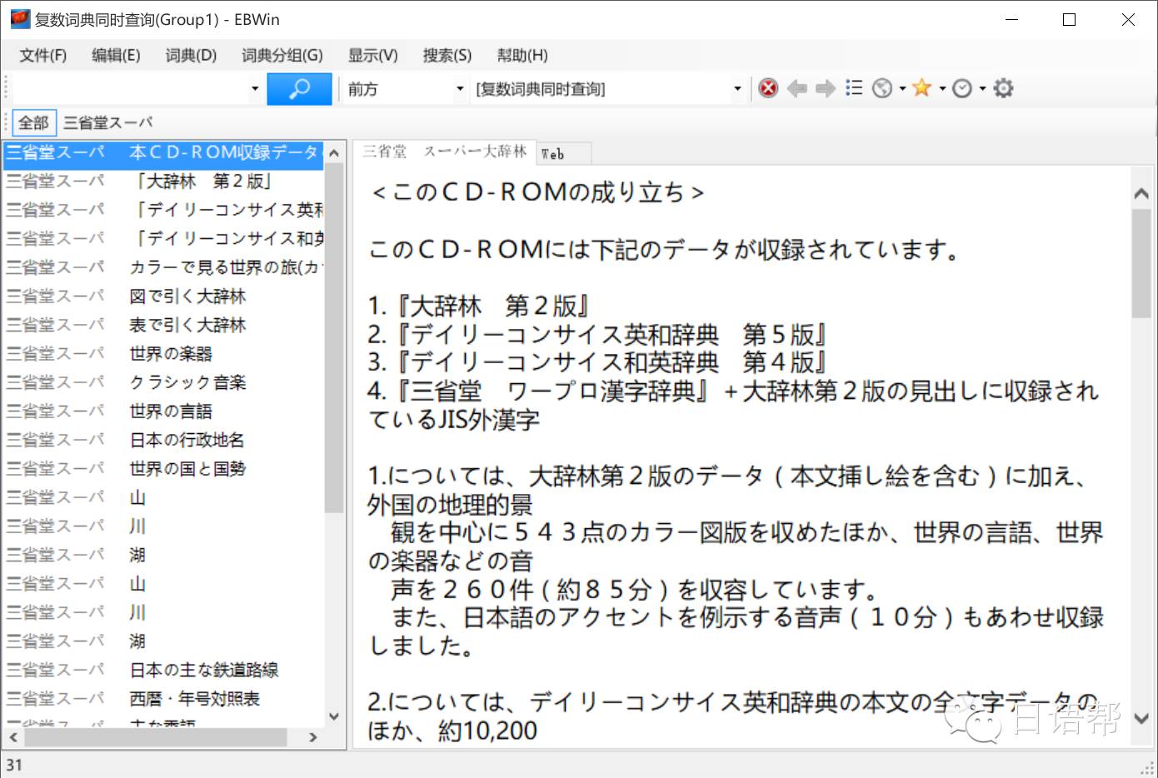Select the 世界の国と国勢 entry
The image size is (1158, 778).
tap(163, 469)
